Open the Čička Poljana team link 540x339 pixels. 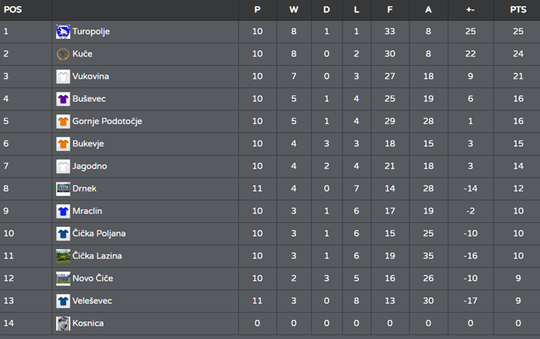99,233
